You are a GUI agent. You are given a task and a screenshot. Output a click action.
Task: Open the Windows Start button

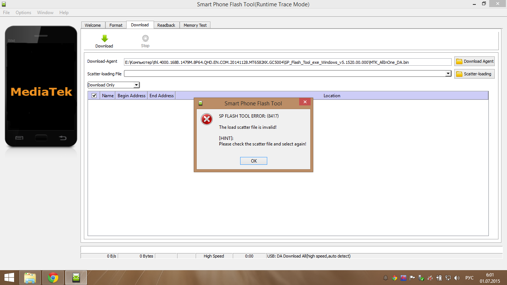[x=9, y=277]
